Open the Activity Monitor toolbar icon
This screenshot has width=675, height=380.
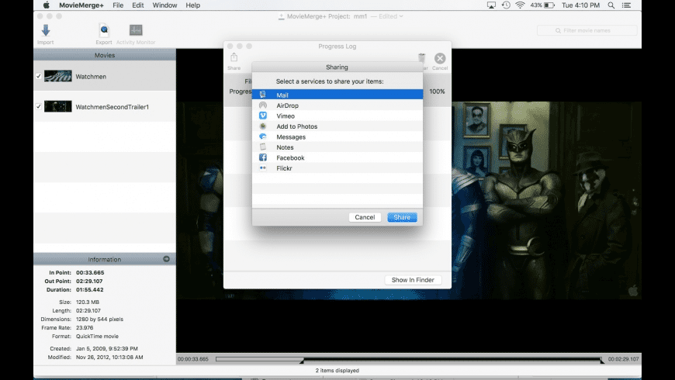click(136, 32)
